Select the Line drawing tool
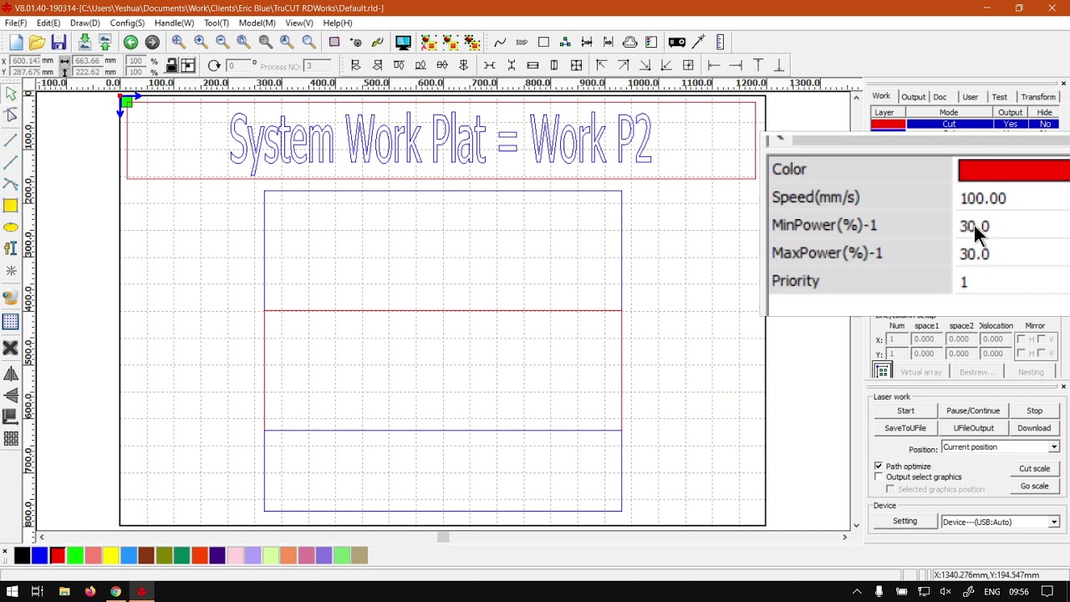 click(x=11, y=140)
